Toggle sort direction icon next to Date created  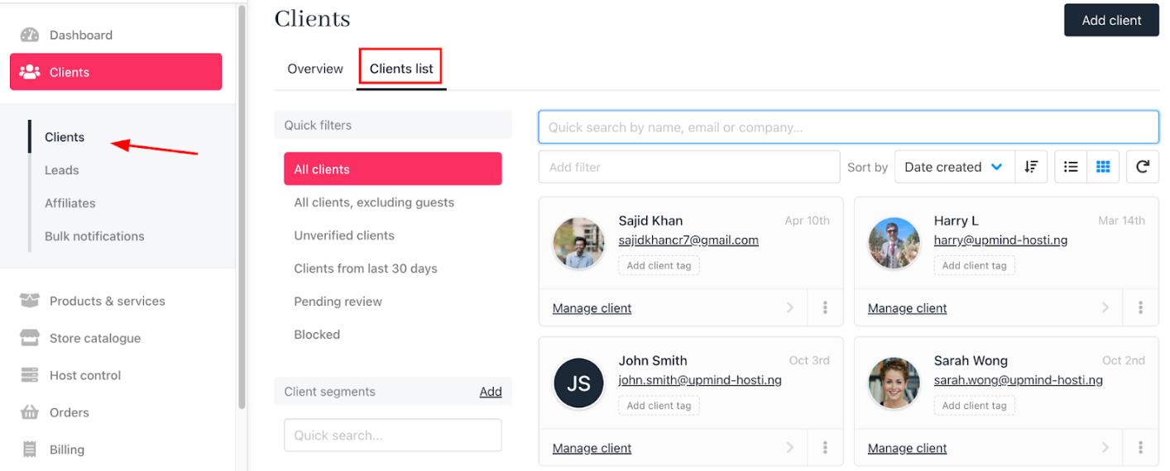click(x=1031, y=167)
